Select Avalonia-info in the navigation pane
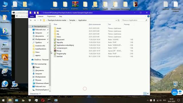The height and width of the screenshot is (103, 183). click(40, 46)
